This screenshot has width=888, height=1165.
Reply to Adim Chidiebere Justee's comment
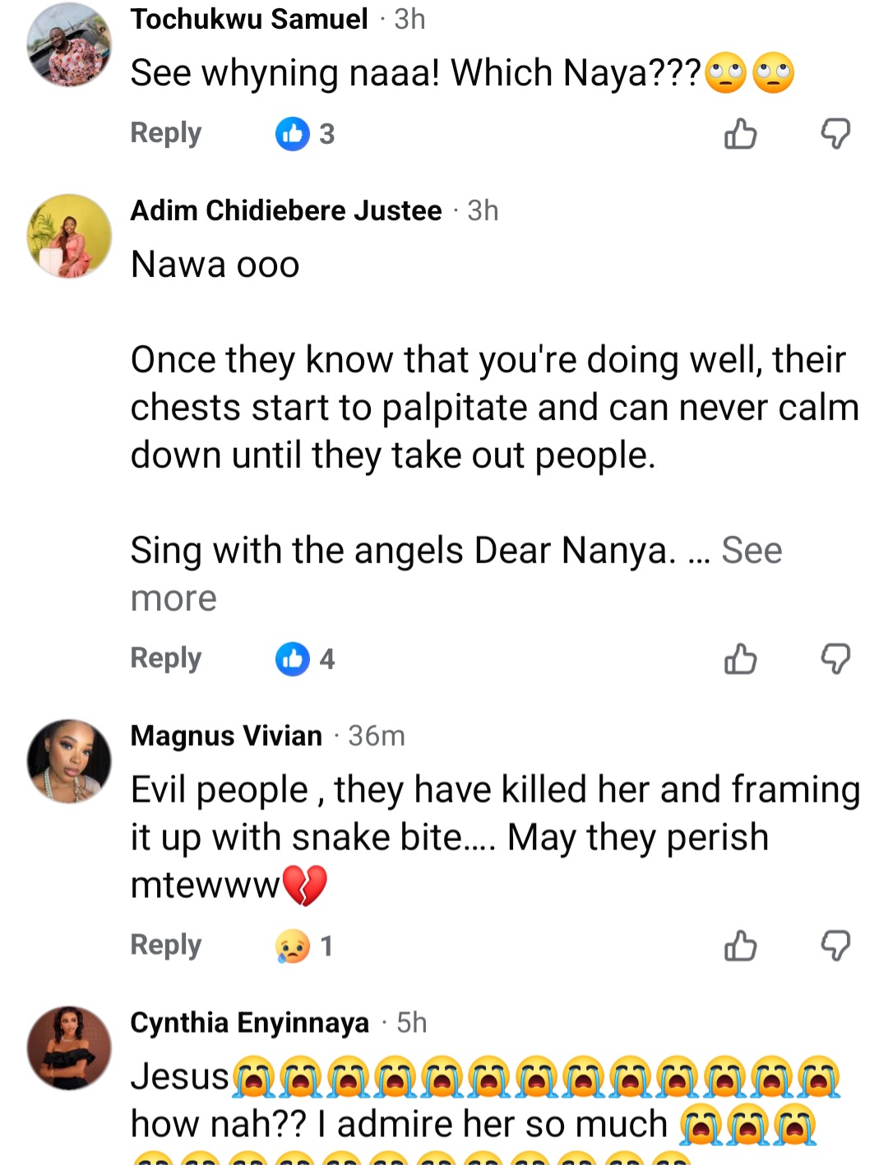click(x=165, y=659)
